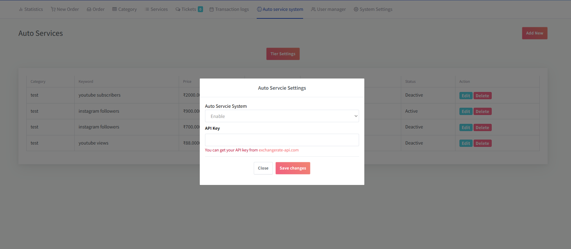Open the Transaction logs menu item
The image size is (571, 249).
coord(232,10)
